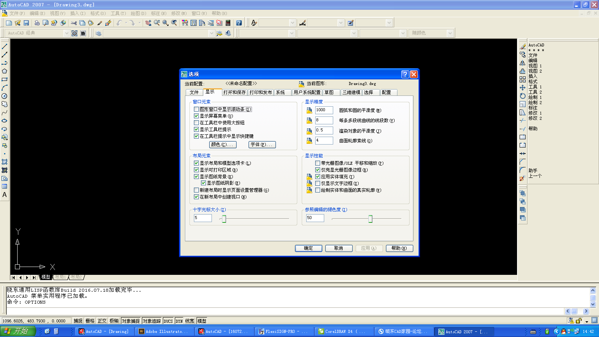Open Layer Properties Manager icon
This screenshot has width=599, height=337.
click(x=98, y=33)
